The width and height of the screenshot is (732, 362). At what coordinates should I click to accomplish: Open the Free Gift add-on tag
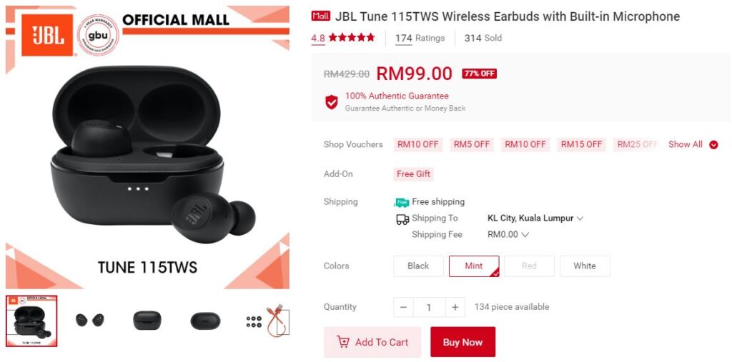(x=413, y=174)
